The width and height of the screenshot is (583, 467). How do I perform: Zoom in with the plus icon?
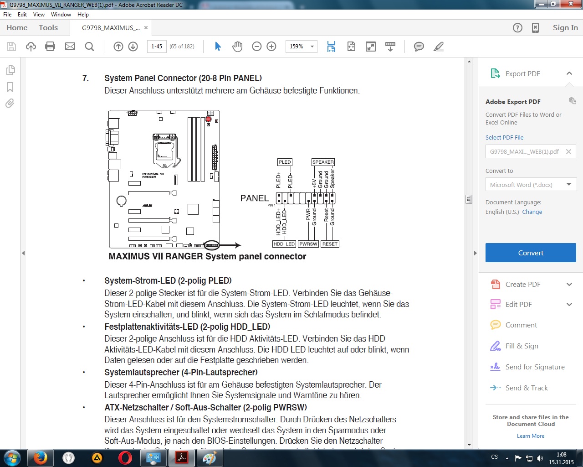(x=271, y=47)
